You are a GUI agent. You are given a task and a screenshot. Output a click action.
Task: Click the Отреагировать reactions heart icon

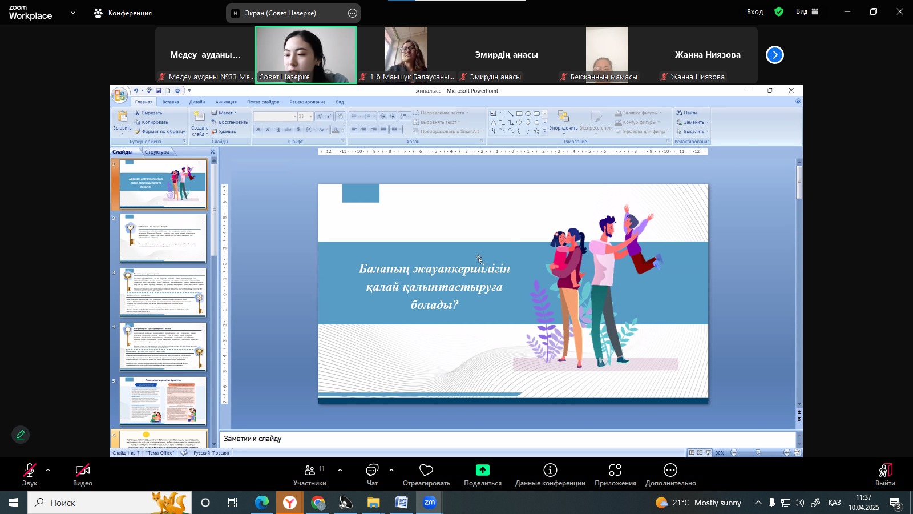tap(426, 471)
